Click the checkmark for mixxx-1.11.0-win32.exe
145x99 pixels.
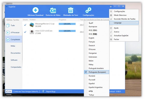[x=25, y=32]
